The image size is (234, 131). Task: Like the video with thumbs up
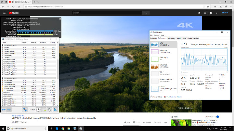click(125, 122)
